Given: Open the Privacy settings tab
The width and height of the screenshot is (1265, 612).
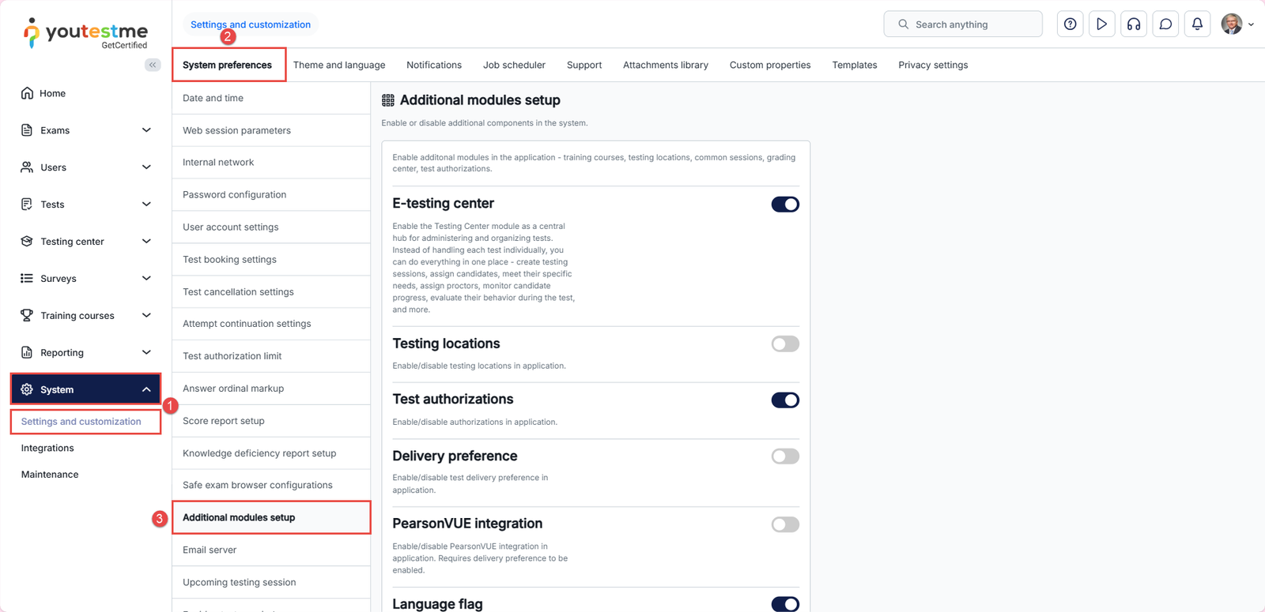Looking at the screenshot, I should tap(933, 65).
